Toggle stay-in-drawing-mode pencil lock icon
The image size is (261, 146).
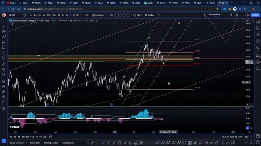click(4, 86)
